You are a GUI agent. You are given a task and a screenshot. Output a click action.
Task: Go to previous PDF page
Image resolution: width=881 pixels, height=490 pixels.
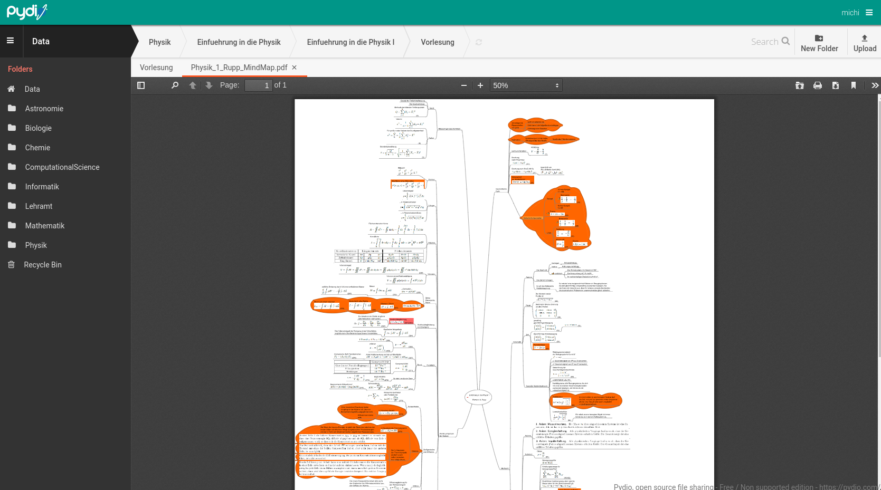coord(193,85)
